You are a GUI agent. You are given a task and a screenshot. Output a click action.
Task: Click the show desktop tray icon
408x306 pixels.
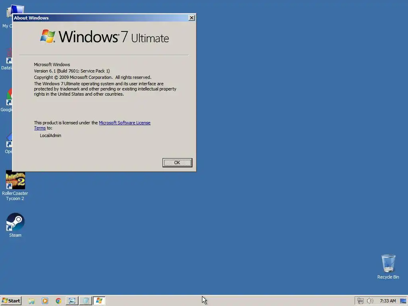click(x=403, y=301)
